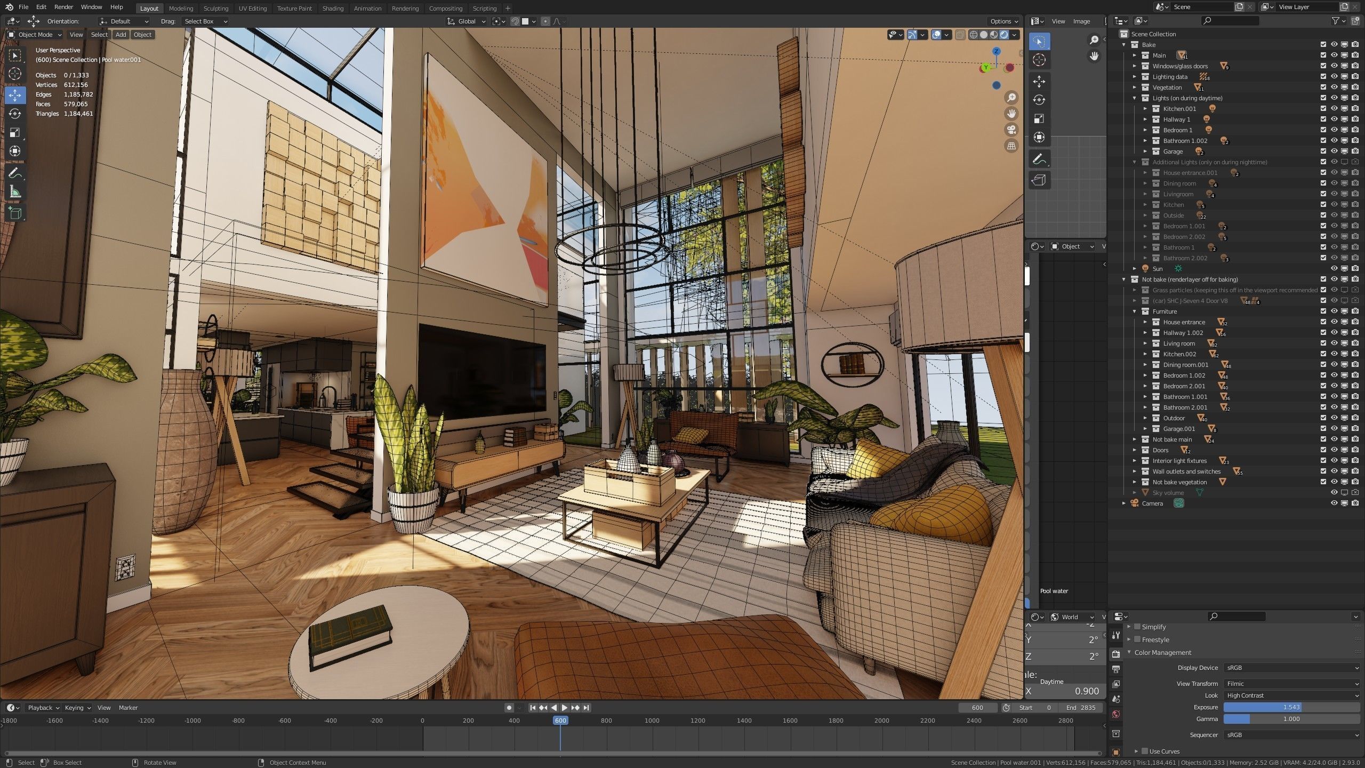The image size is (1365, 768).
Task: Click image editor pan hand icon
Action: click(1094, 56)
